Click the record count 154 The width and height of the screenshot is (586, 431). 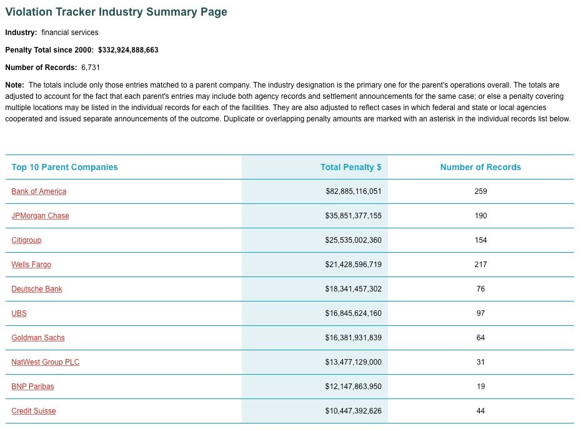[480, 240]
